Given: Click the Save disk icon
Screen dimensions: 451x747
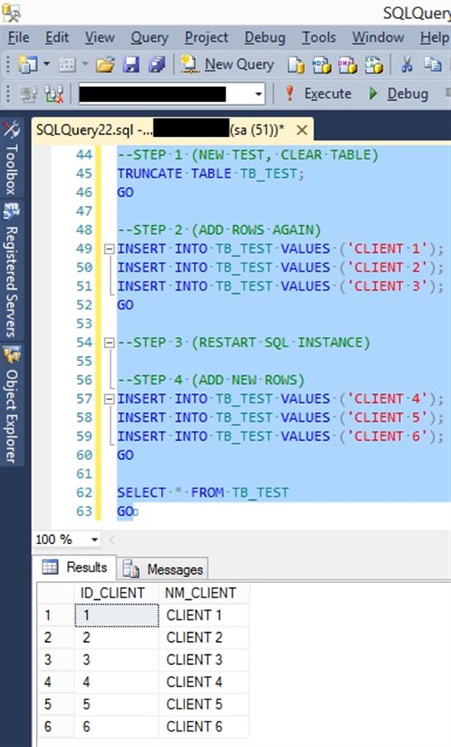Looking at the screenshot, I should (131, 65).
